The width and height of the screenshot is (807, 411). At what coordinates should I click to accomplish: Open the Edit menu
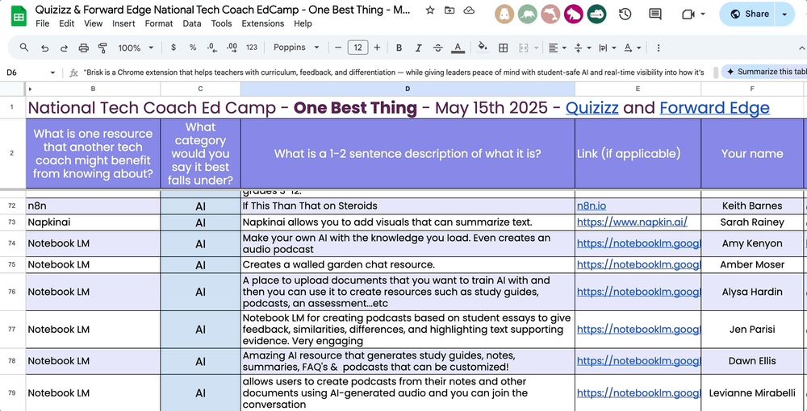[66, 23]
